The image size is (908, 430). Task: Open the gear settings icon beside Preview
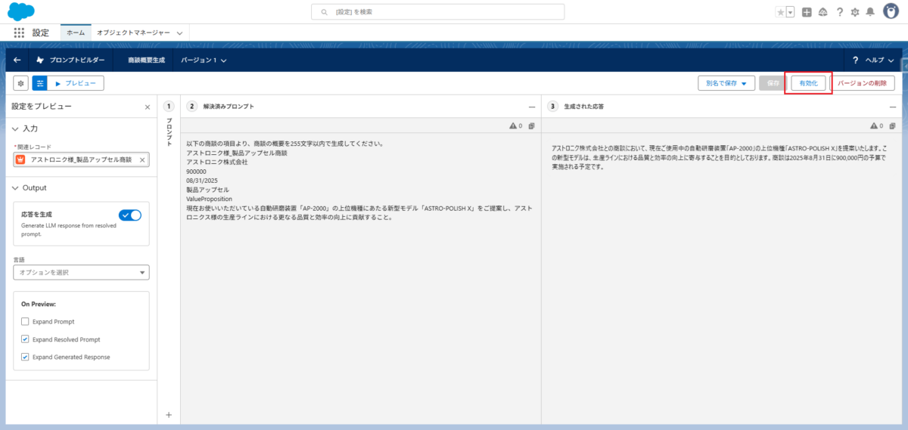coord(20,83)
